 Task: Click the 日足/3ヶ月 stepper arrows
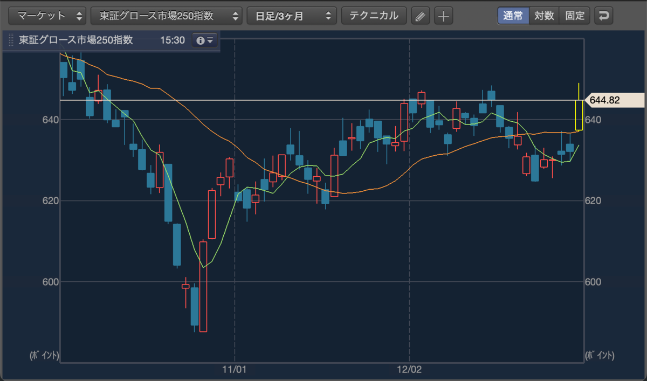[328, 16]
